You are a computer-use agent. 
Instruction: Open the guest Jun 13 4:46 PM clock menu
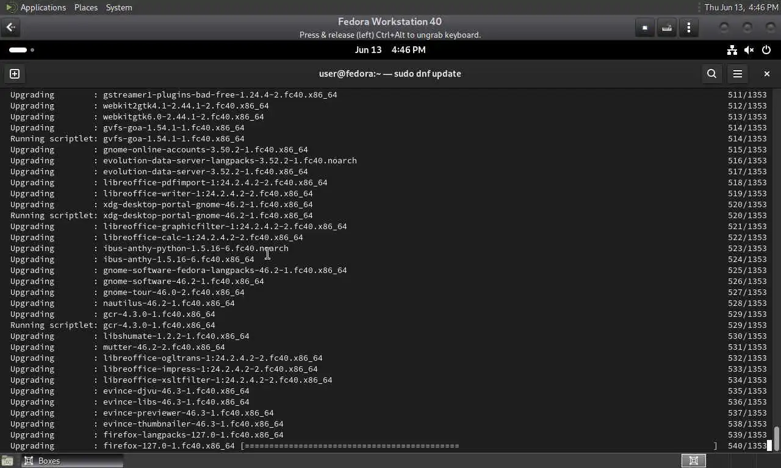(390, 50)
